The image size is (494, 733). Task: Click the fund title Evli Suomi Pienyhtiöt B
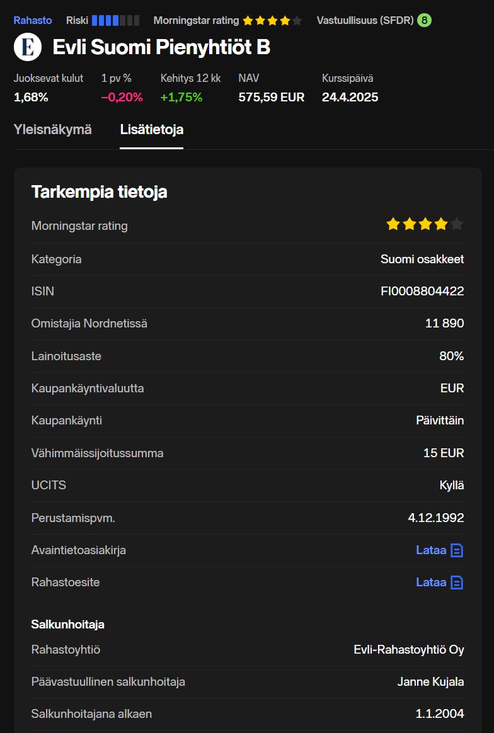coord(161,47)
